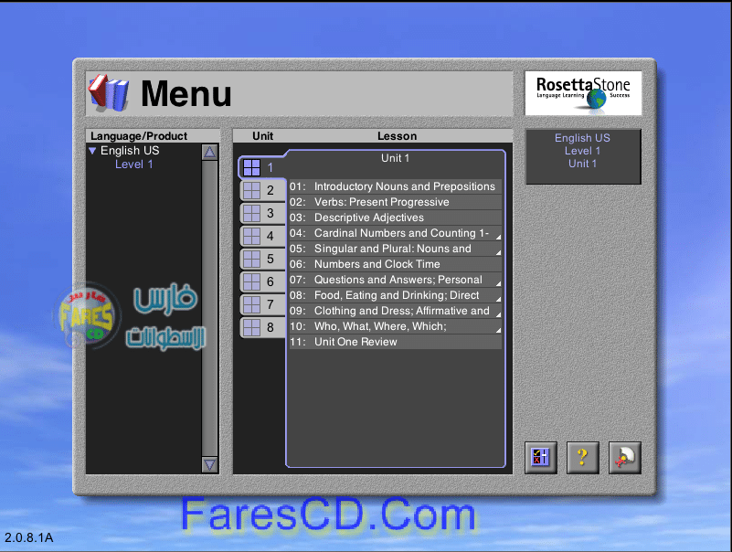Click the Rosetta Stone logo
This screenshot has width=732, height=552.
583,93
